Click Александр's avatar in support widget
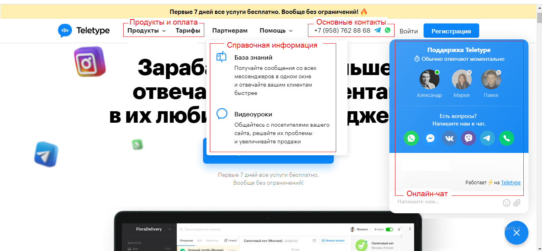Viewport: 542px width, 251px height. 430,80
